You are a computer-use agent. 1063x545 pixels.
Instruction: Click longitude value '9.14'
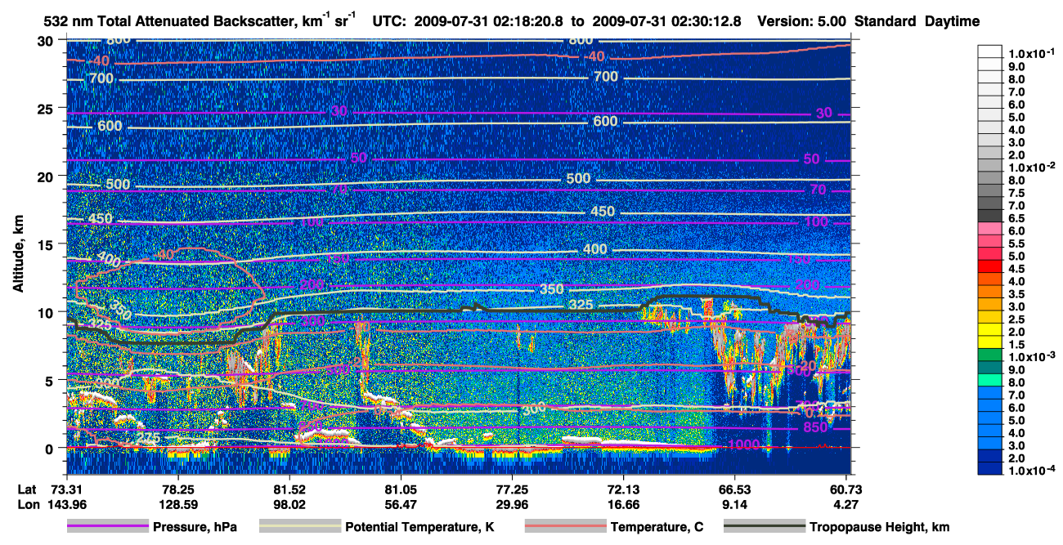point(735,504)
